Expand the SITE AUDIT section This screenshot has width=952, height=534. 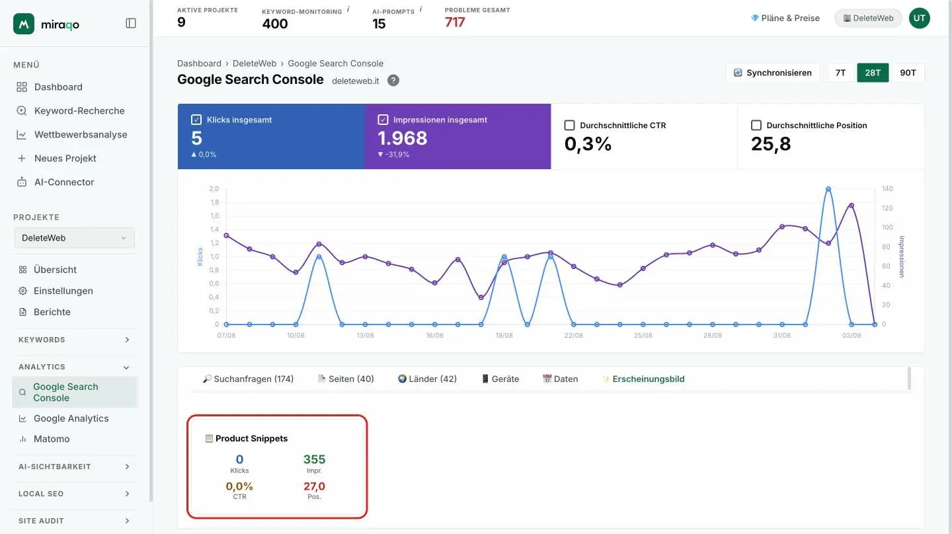[x=75, y=521]
